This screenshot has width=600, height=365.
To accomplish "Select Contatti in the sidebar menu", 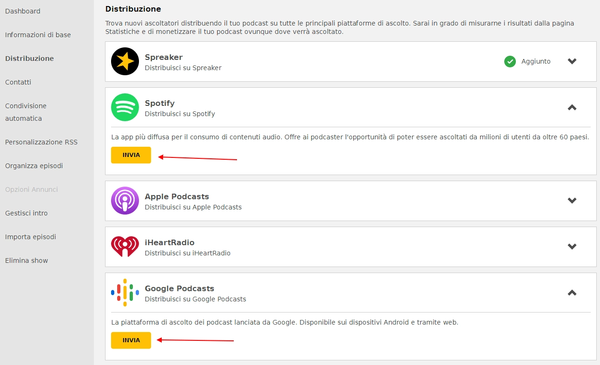I will (x=18, y=82).
